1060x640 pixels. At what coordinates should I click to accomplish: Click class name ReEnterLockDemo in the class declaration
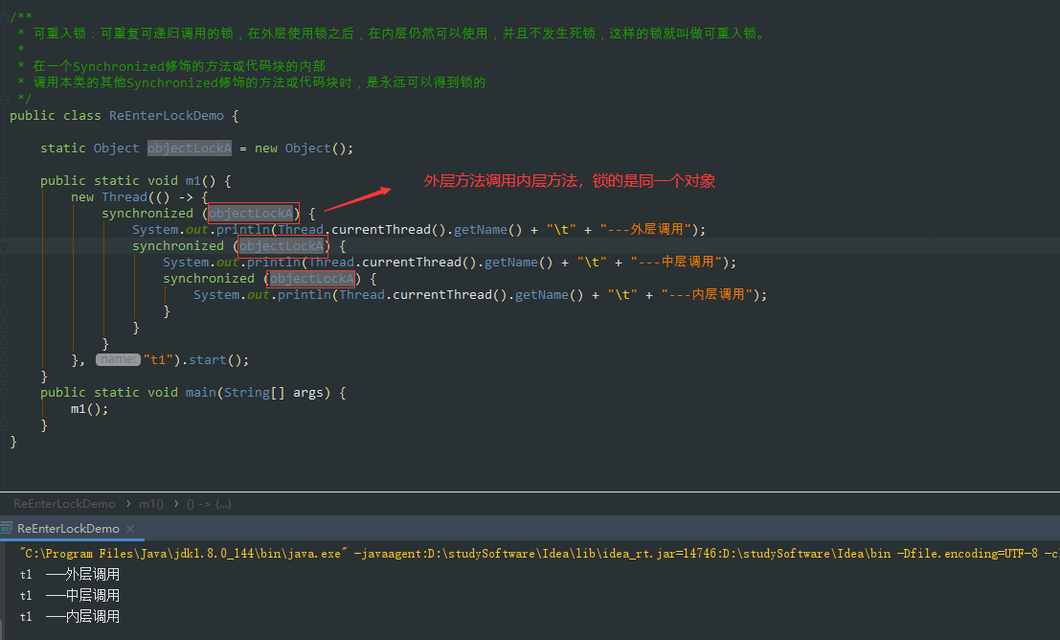(x=167, y=116)
